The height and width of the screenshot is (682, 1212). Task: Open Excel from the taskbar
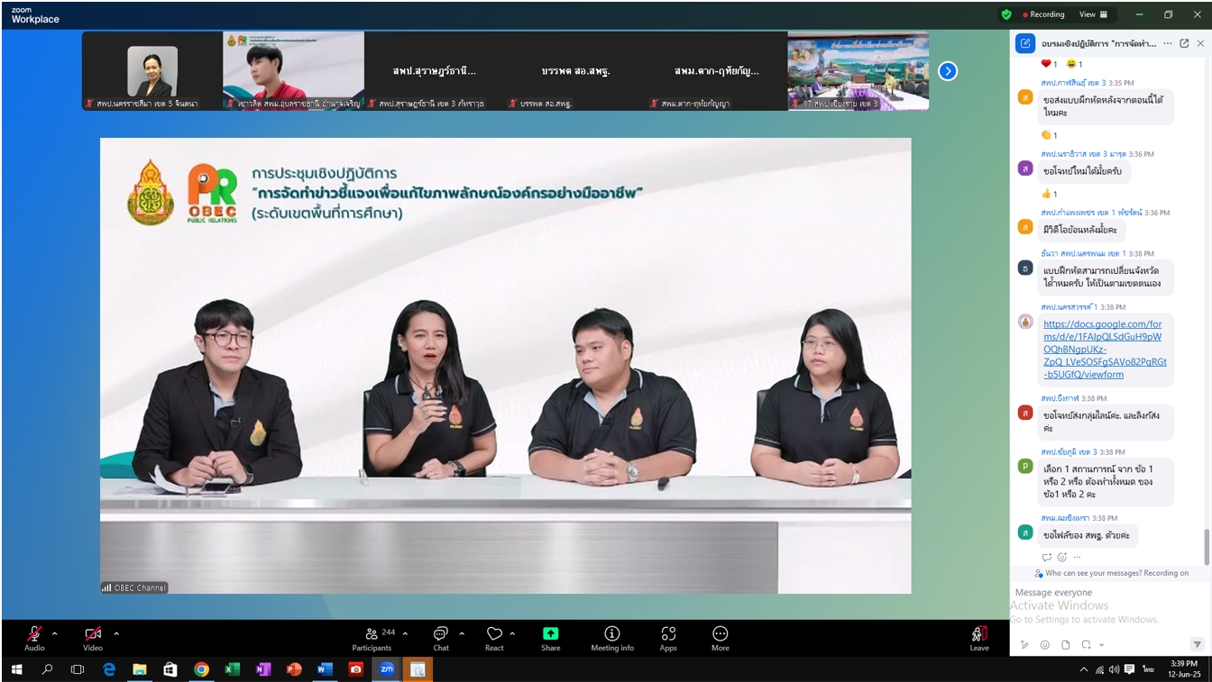tap(232, 669)
